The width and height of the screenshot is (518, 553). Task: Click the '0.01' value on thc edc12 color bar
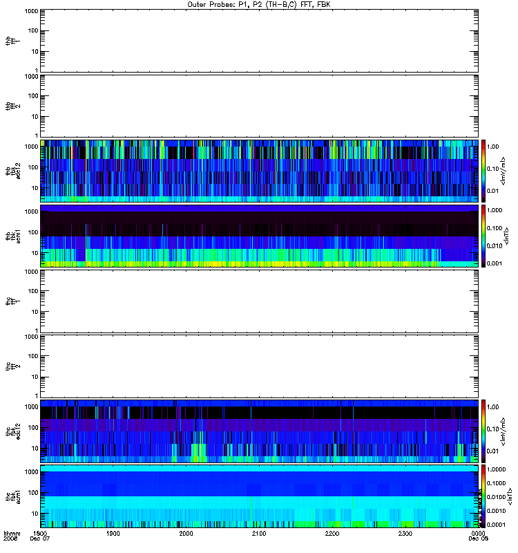click(x=492, y=451)
